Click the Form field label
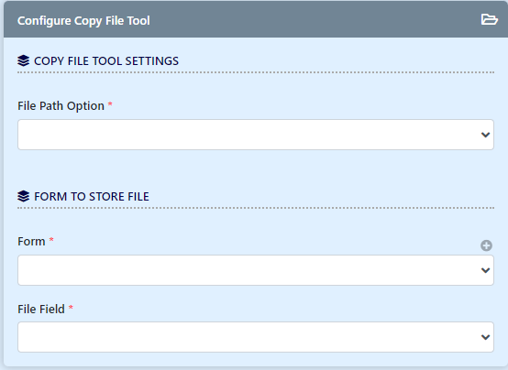508x370 pixels. click(x=31, y=242)
